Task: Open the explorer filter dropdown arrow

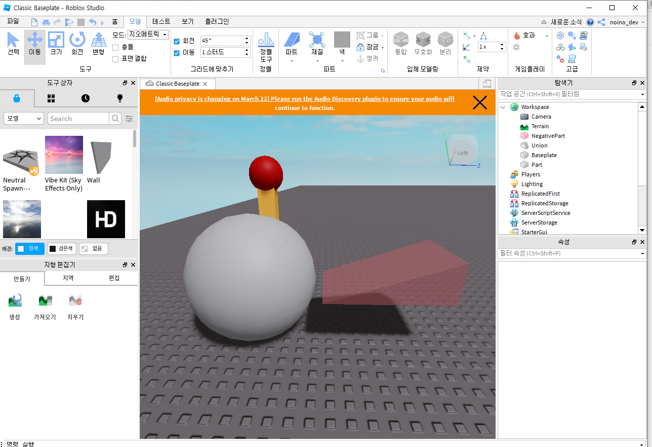Action: 642,95
